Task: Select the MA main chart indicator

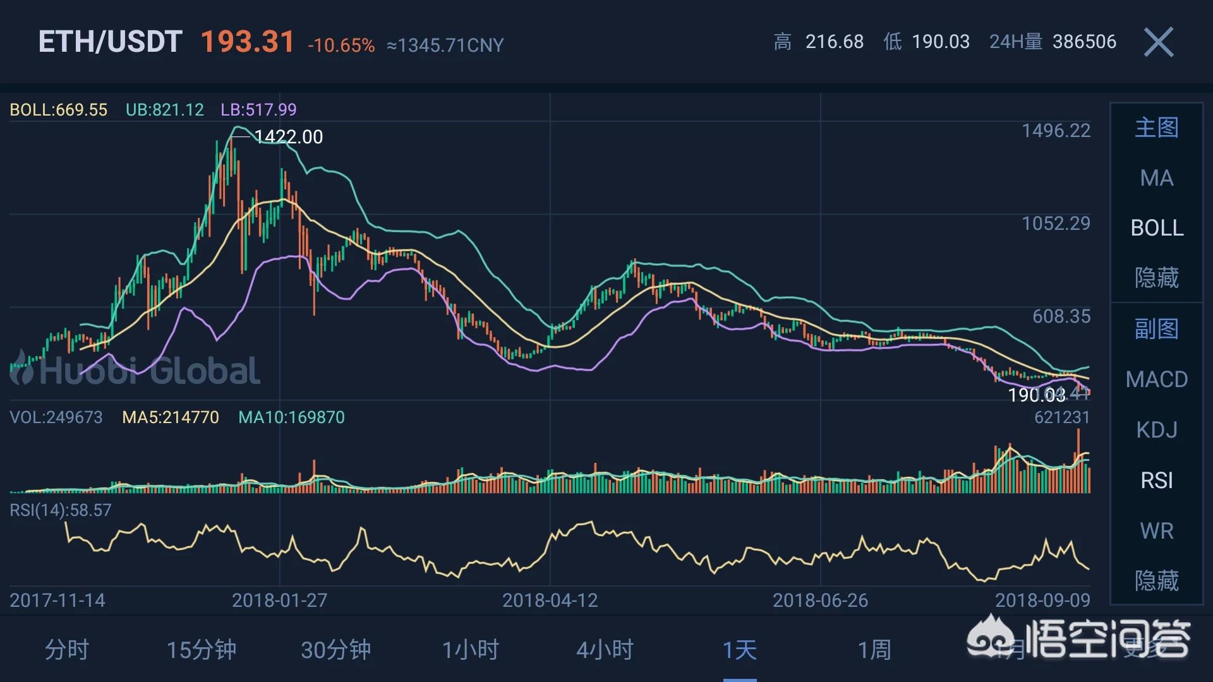Action: pyautogui.click(x=1156, y=178)
